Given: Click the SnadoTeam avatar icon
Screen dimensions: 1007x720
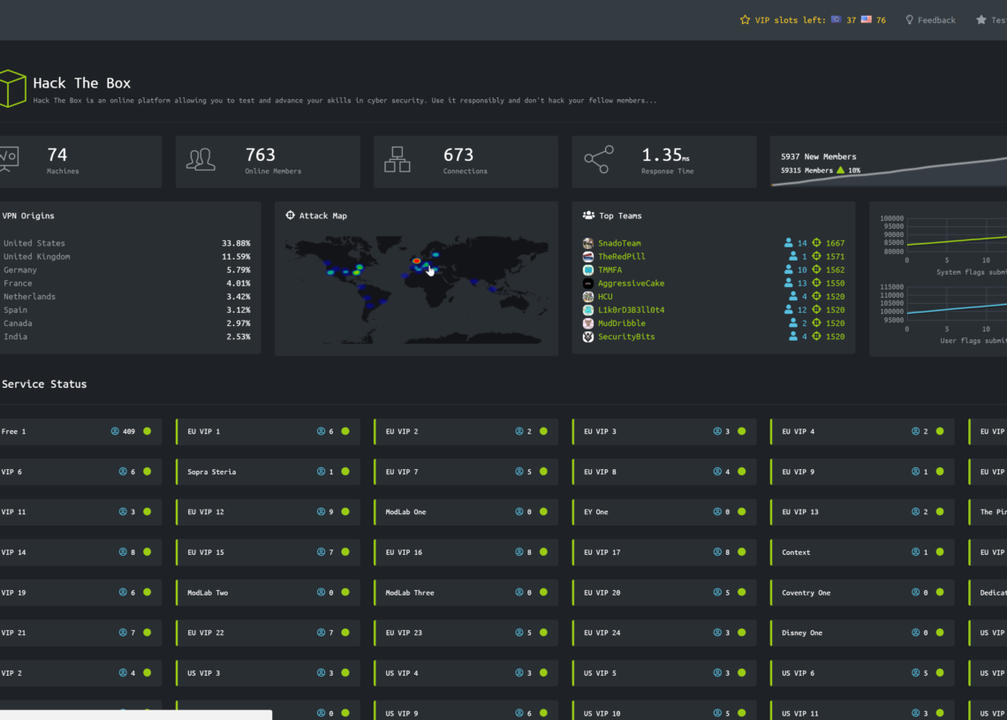Looking at the screenshot, I should tap(588, 243).
